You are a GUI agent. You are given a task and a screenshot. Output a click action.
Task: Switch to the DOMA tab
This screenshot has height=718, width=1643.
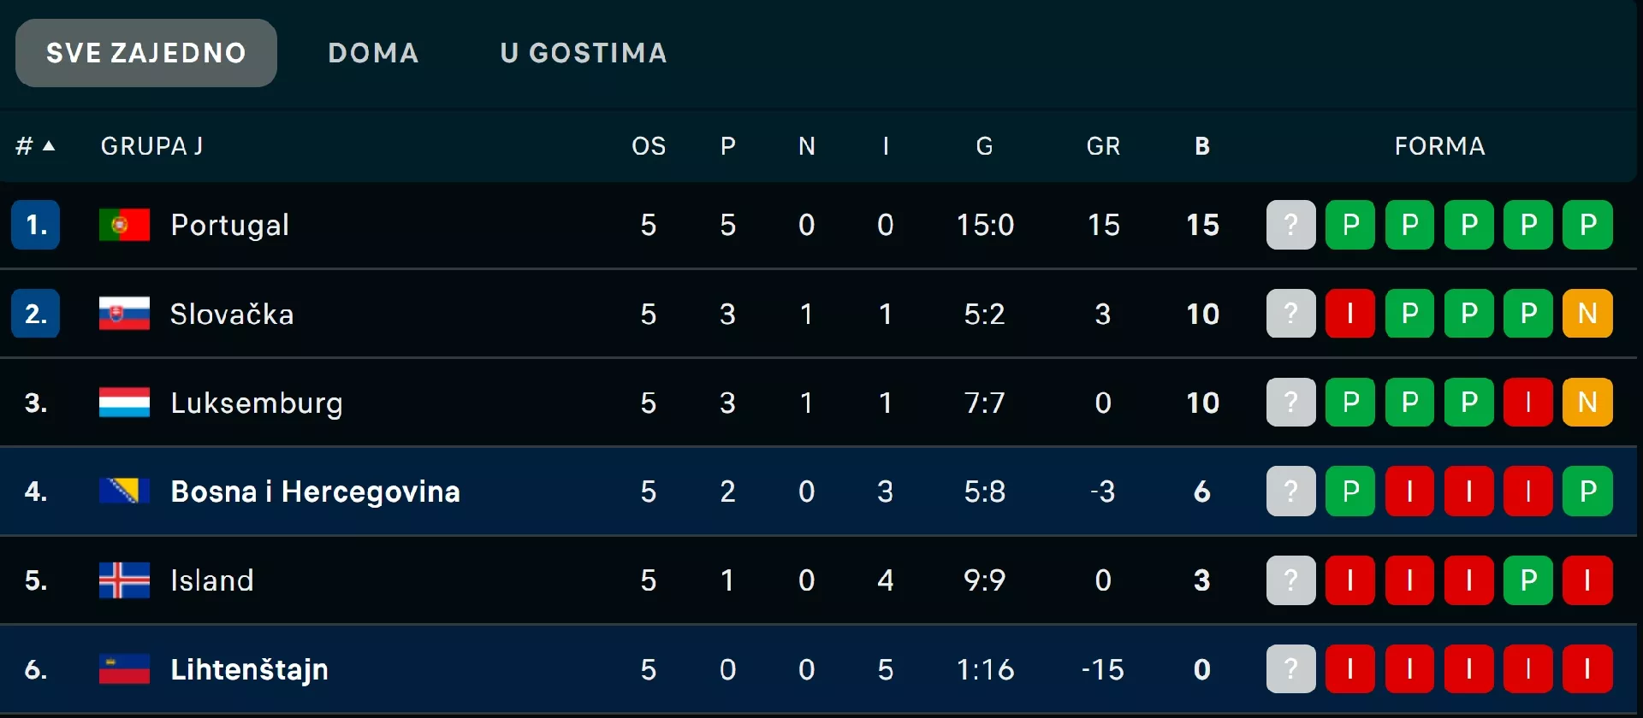(x=373, y=53)
